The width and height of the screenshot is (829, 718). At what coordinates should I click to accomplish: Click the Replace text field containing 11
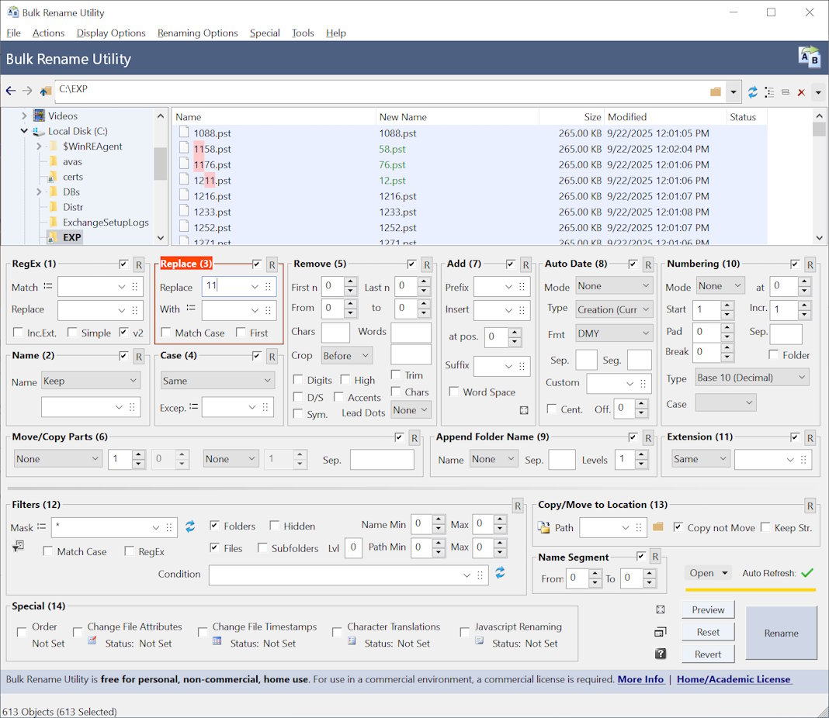(225, 286)
